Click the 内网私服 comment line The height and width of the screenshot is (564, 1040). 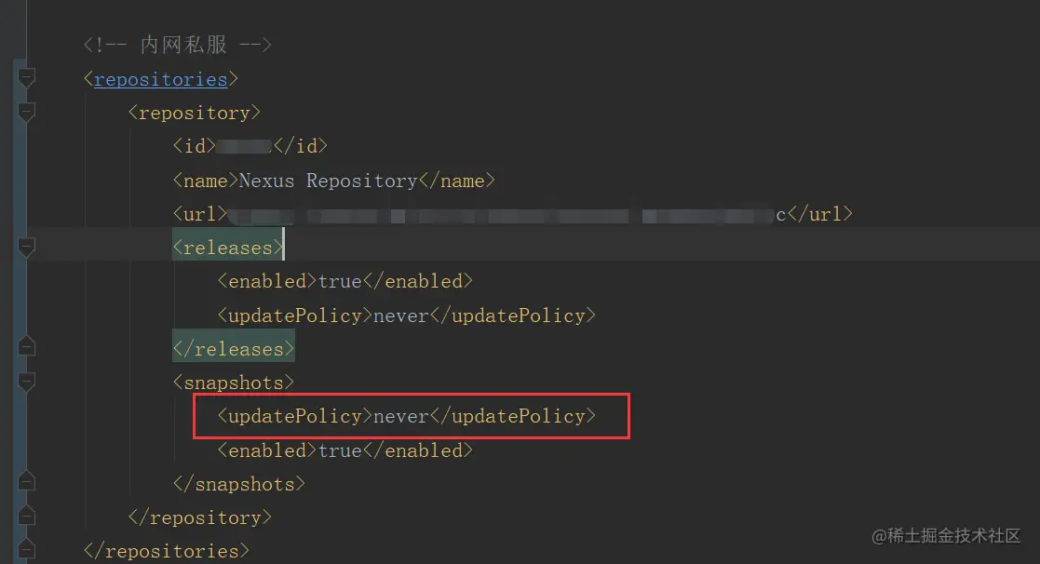pos(178,45)
